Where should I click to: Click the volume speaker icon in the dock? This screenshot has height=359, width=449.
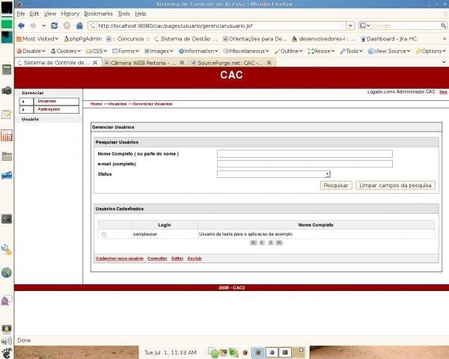(7, 341)
